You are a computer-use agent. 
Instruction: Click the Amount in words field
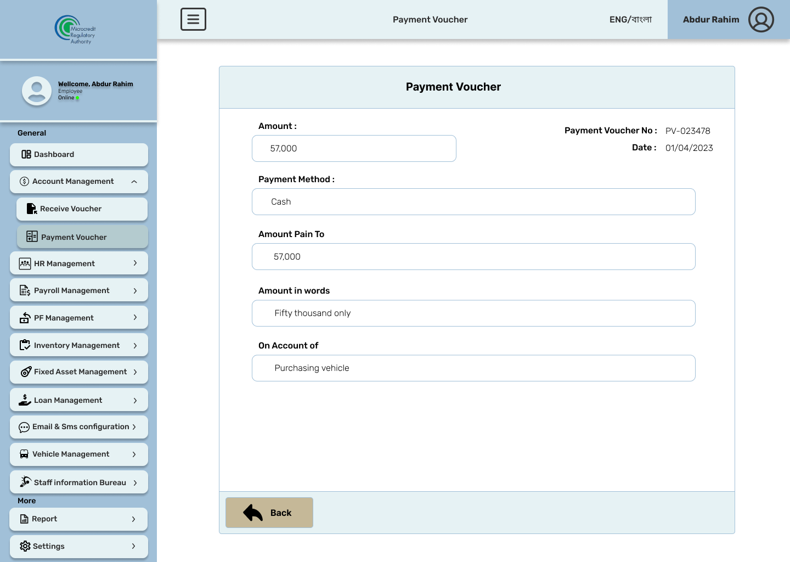(x=473, y=313)
